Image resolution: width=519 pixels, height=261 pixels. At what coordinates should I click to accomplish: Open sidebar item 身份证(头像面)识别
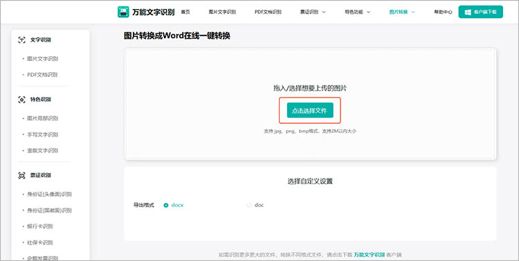[x=49, y=195]
